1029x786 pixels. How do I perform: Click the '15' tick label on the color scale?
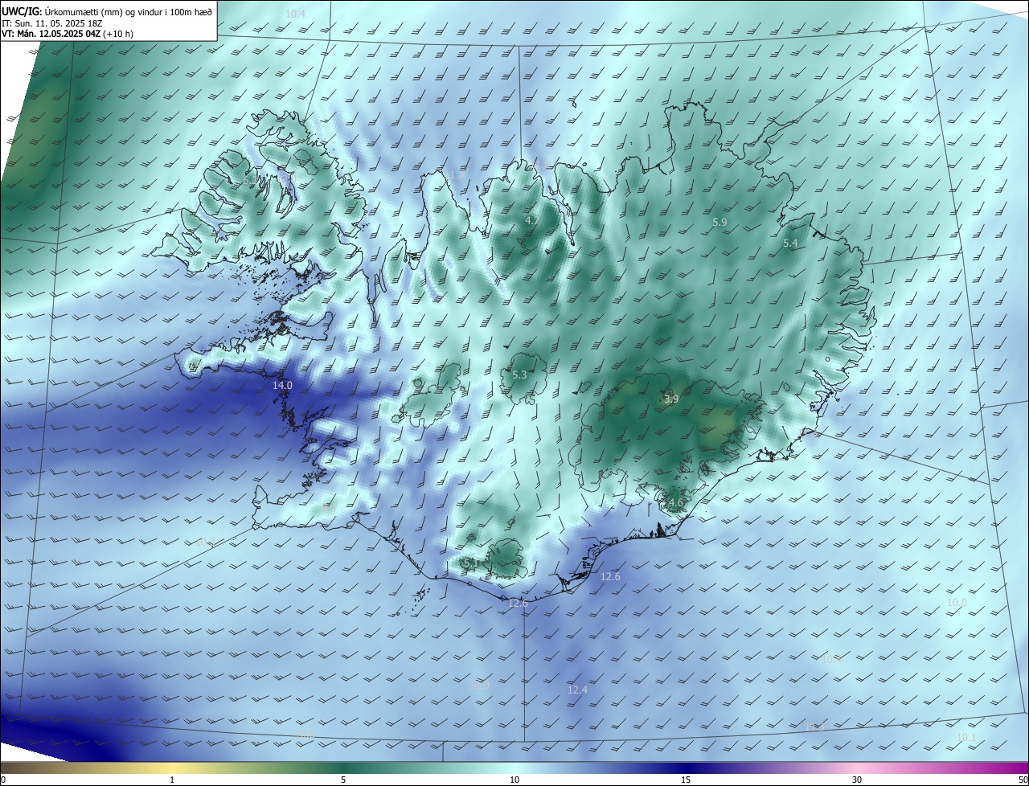click(x=686, y=780)
